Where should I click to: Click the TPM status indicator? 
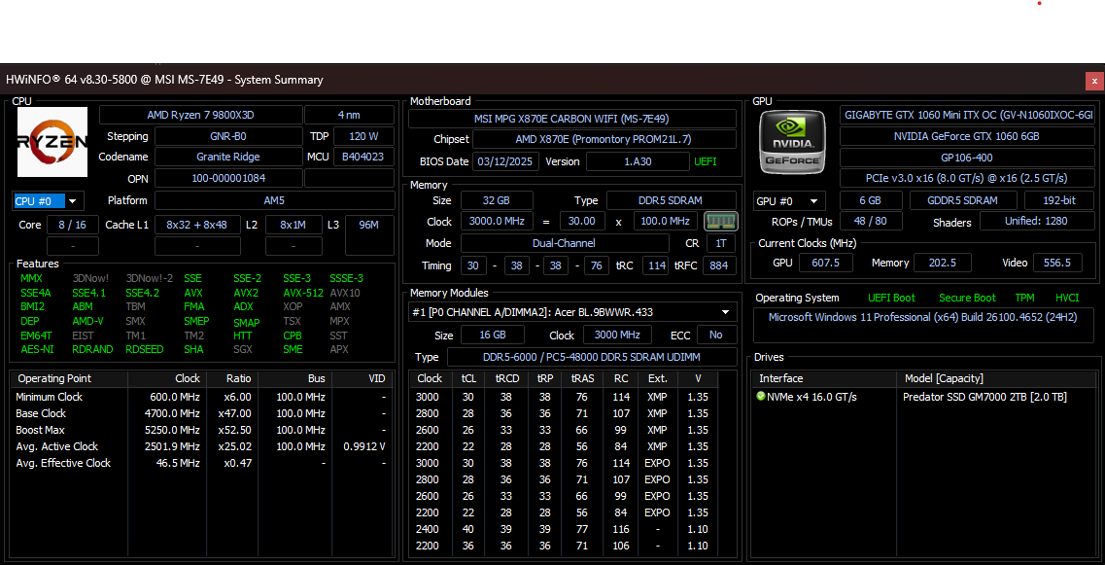1024,298
